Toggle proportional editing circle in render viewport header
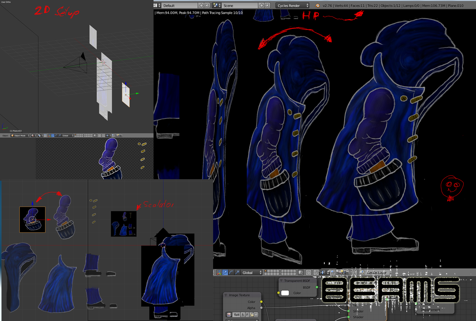The height and width of the screenshot is (321, 476). point(308,272)
